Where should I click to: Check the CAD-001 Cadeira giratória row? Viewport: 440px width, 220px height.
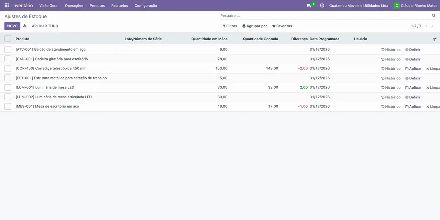coord(8,59)
